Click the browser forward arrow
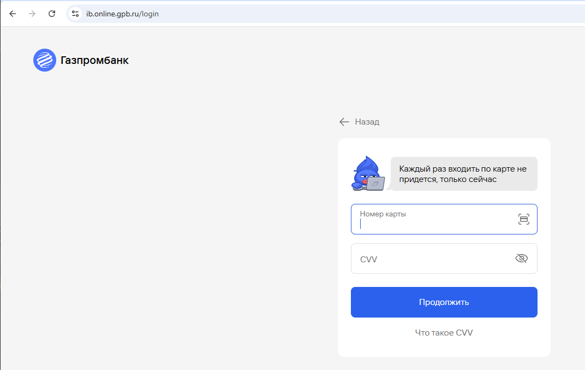Screen dimensions: 585x370 click(x=32, y=14)
